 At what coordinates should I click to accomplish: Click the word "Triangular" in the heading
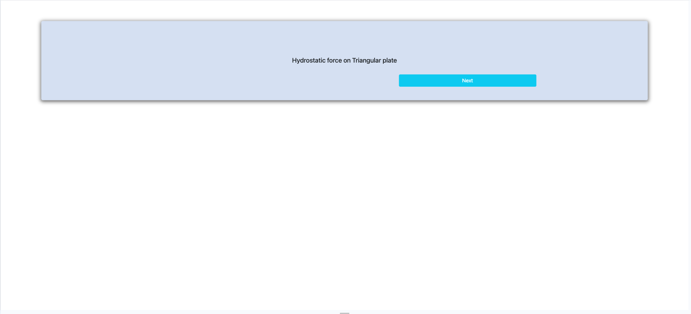pos(366,60)
